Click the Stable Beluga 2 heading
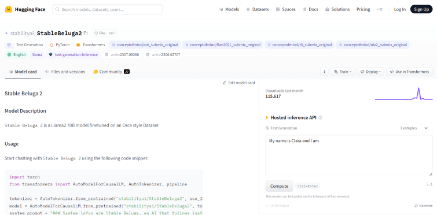Image resolution: width=437 pixels, height=215 pixels. [23, 94]
